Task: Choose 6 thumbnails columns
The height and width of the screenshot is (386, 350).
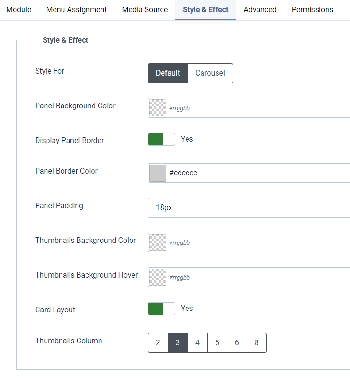Action: pos(237,343)
